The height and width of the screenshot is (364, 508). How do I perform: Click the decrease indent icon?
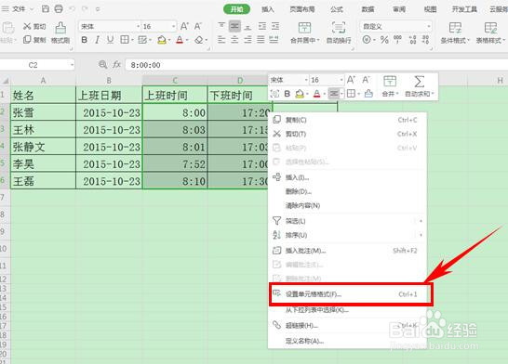[262, 26]
